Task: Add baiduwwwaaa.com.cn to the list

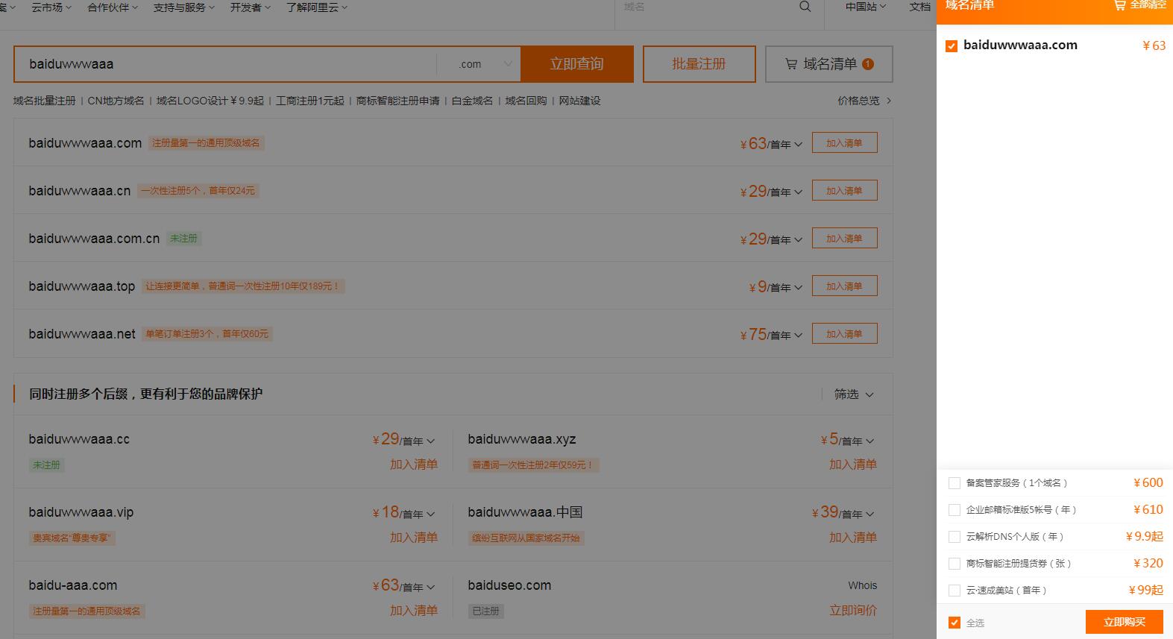Action: click(x=844, y=239)
